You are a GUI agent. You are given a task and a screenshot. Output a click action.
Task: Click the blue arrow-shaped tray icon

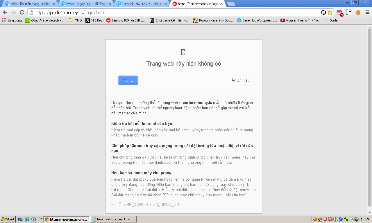(x=341, y=219)
